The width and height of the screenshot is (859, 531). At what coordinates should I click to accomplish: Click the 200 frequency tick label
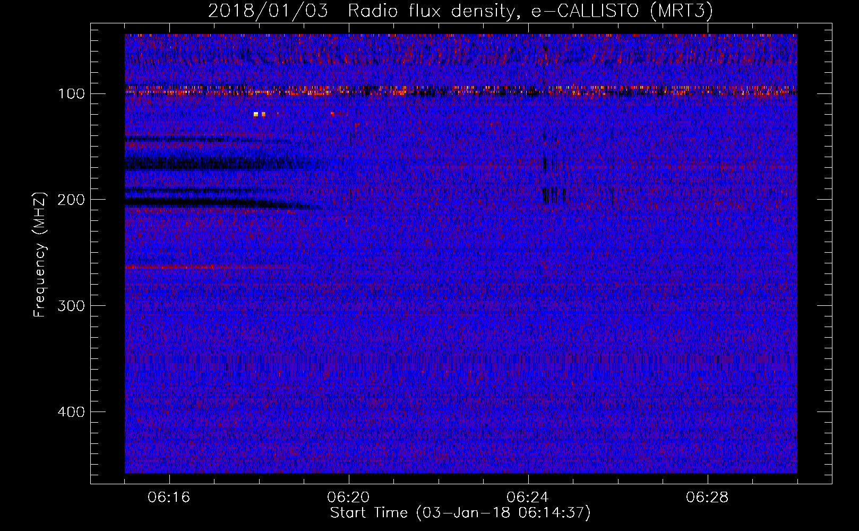pos(71,200)
